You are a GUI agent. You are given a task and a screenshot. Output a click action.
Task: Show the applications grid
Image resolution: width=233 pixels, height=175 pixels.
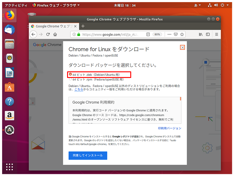10,167
